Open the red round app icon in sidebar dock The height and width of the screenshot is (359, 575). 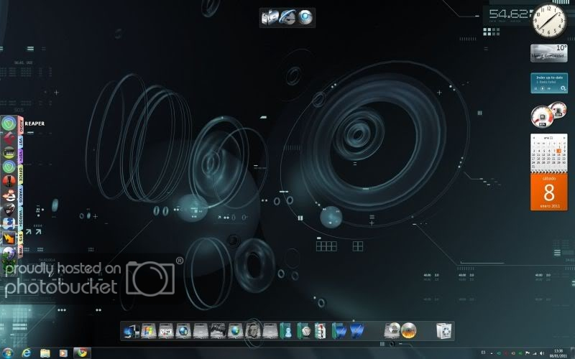9,181
